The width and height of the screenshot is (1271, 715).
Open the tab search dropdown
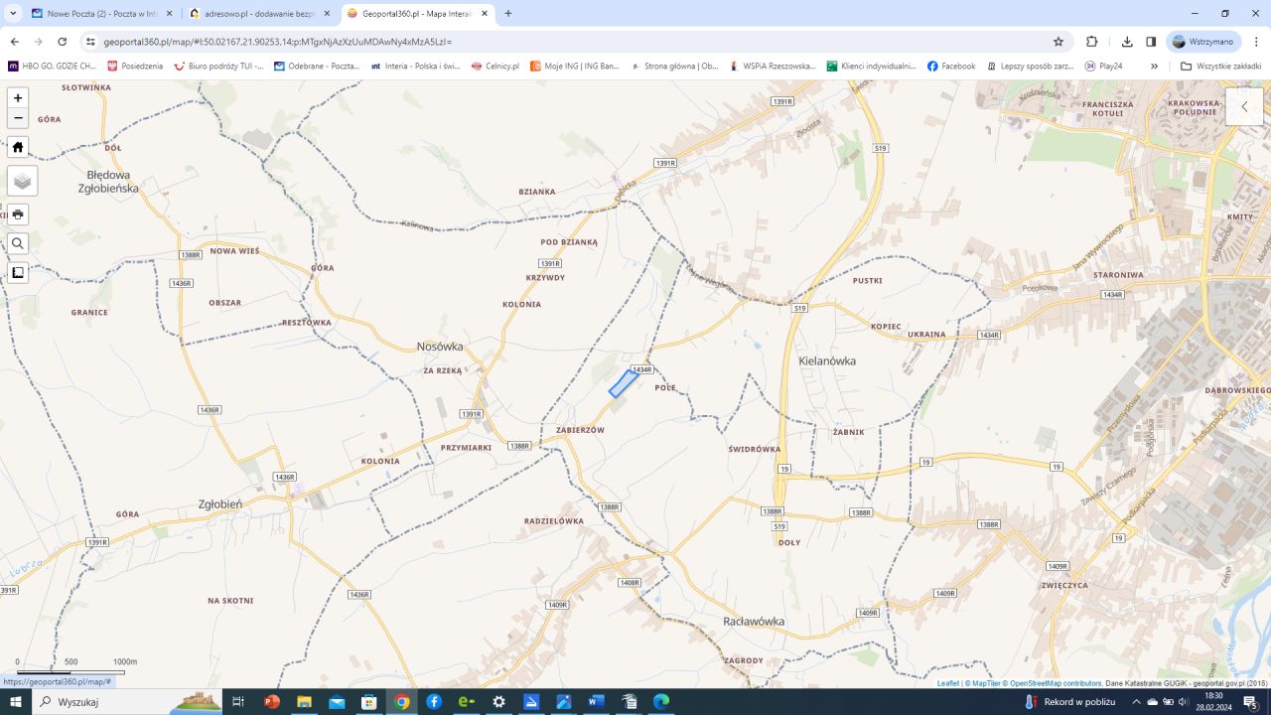[13, 14]
